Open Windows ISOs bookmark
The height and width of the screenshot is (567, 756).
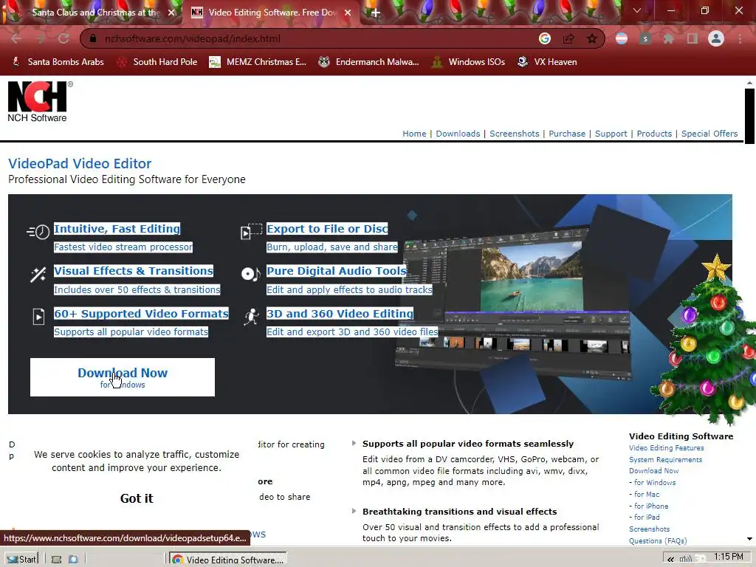coord(468,62)
